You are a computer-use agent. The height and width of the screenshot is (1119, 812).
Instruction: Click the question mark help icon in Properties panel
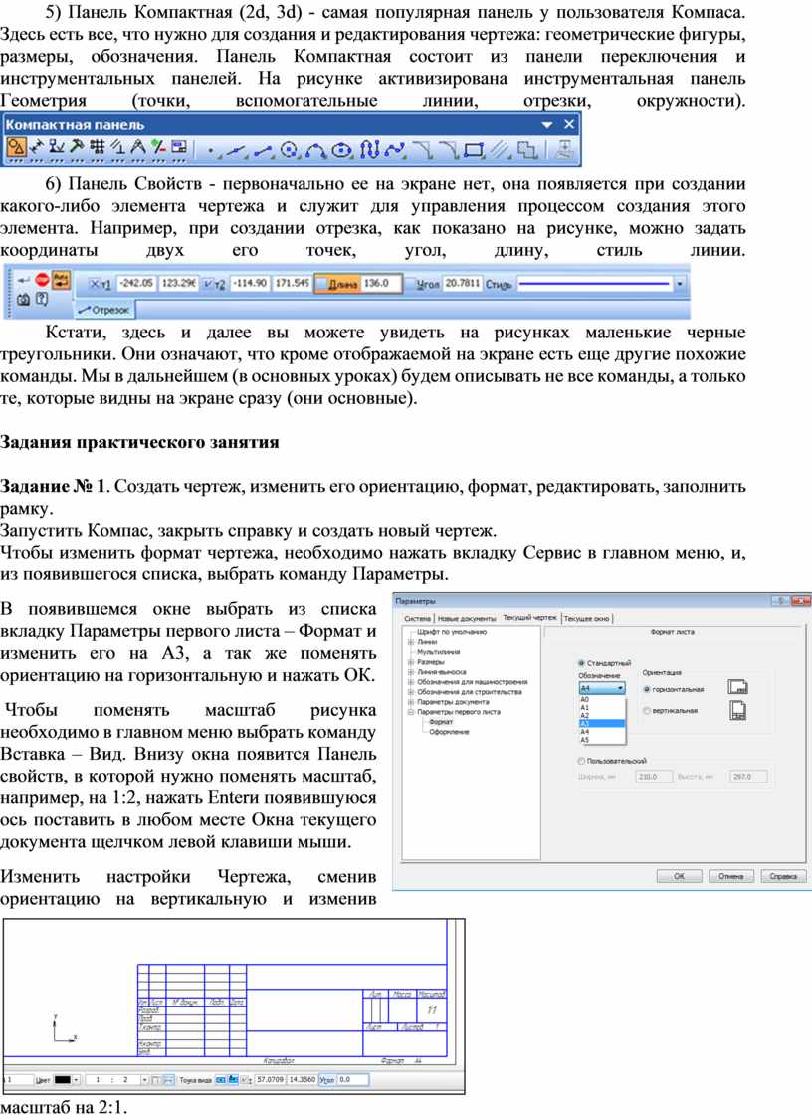coord(42,299)
